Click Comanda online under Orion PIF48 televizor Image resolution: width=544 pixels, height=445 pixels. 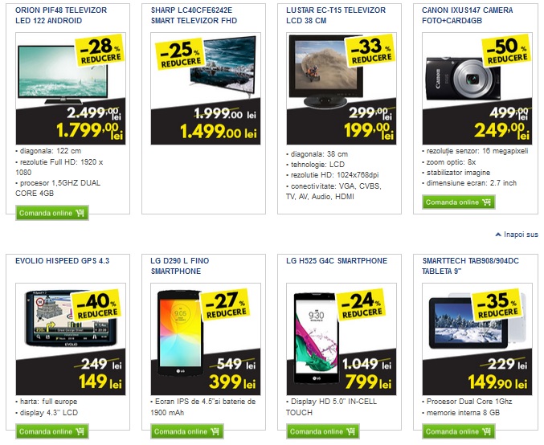pyautogui.click(x=52, y=213)
